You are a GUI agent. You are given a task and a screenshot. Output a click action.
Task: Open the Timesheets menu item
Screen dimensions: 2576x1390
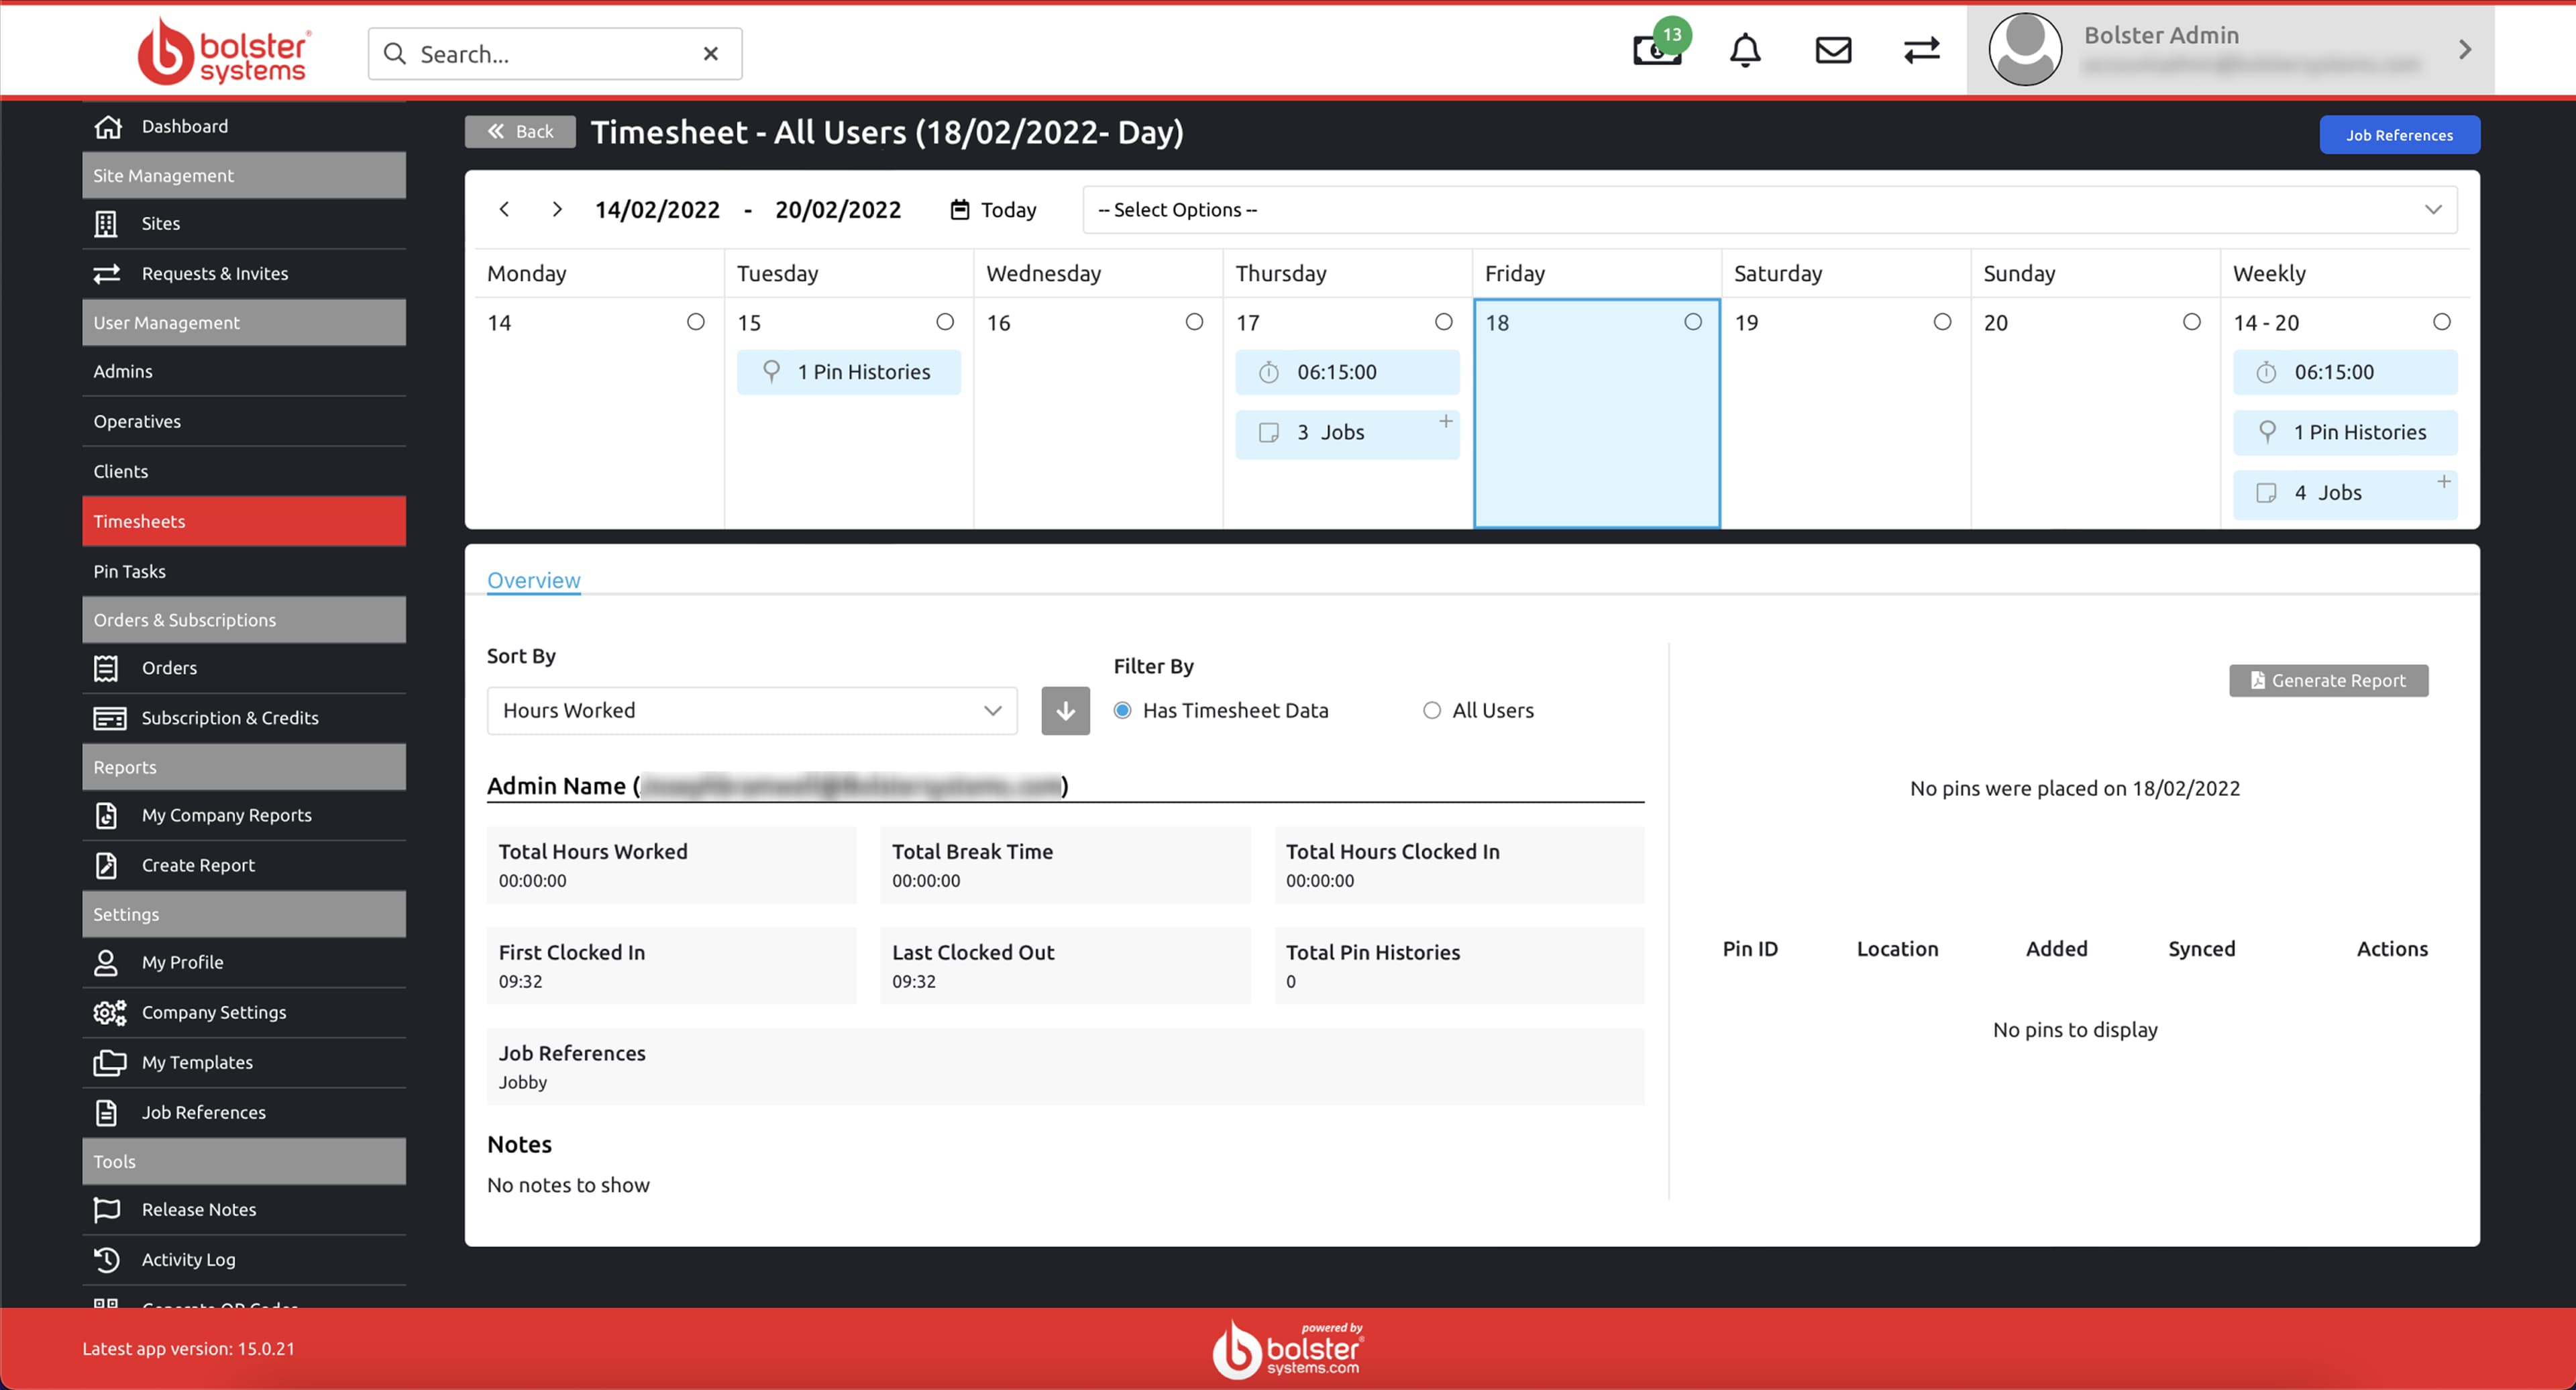pyautogui.click(x=243, y=522)
